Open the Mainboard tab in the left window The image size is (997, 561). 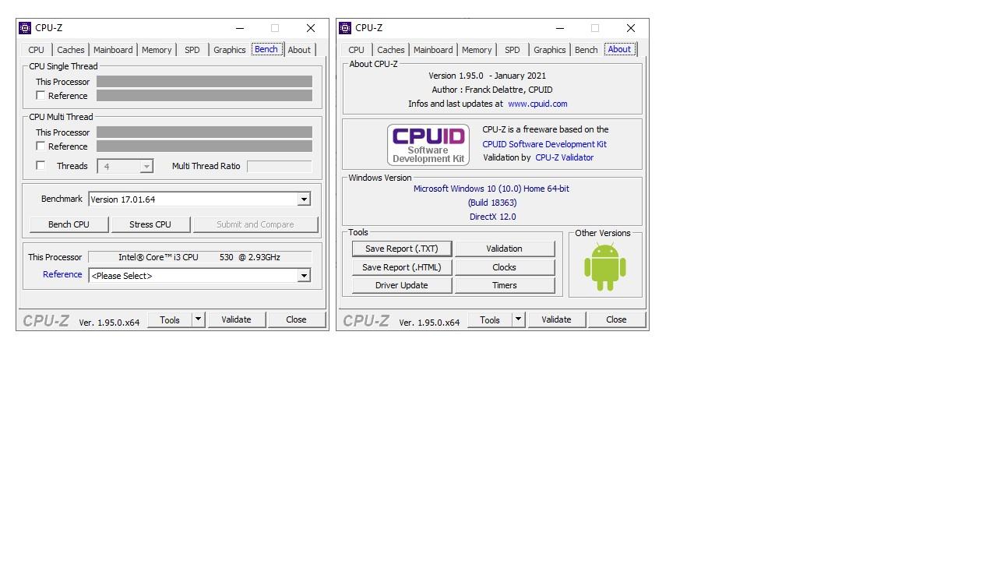click(113, 50)
